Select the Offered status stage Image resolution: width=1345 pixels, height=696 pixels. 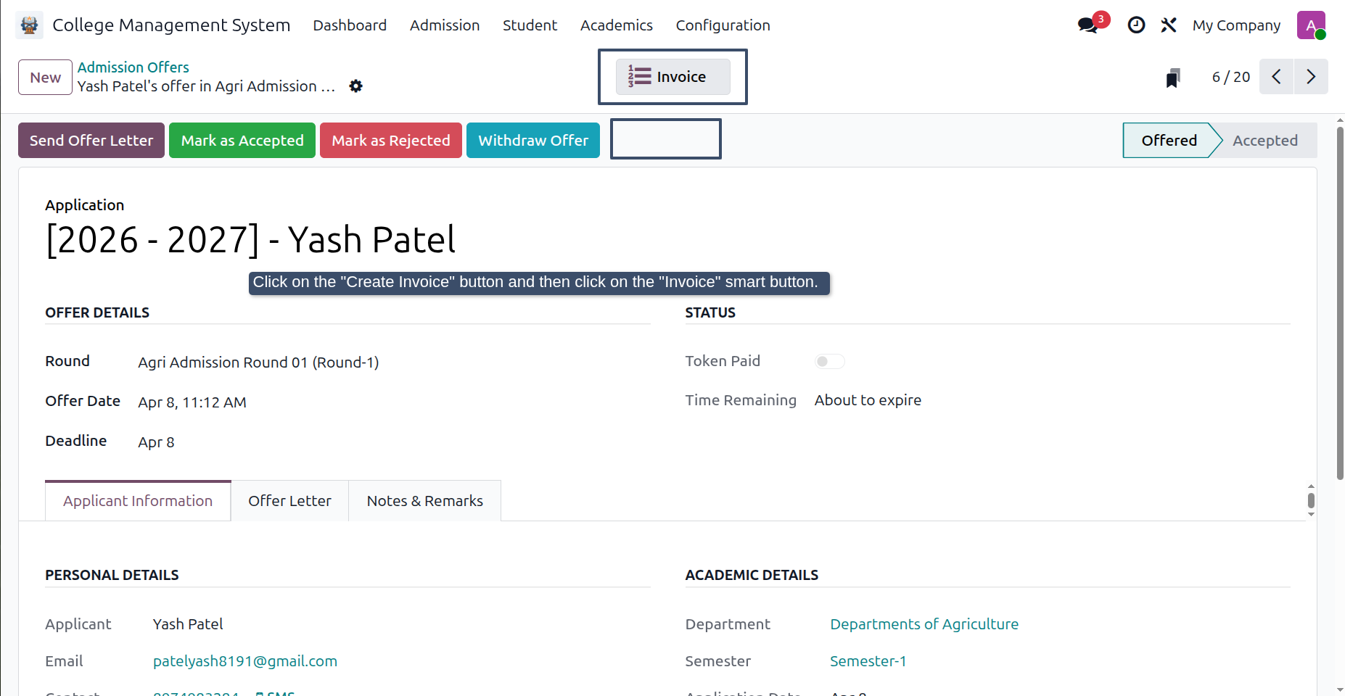1169,141
